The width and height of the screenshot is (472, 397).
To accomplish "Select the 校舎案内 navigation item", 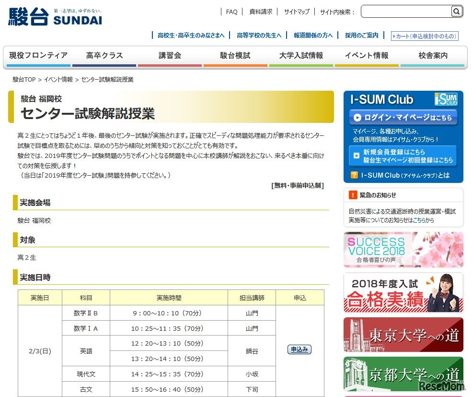I will [x=432, y=55].
